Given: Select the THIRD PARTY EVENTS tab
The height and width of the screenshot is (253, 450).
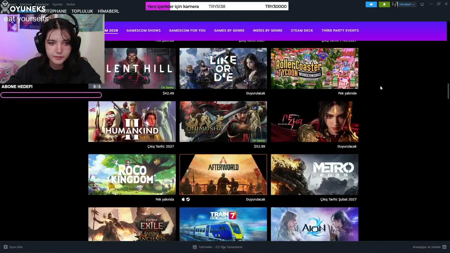Looking at the screenshot, I should pyautogui.click(x=340, y=31).
